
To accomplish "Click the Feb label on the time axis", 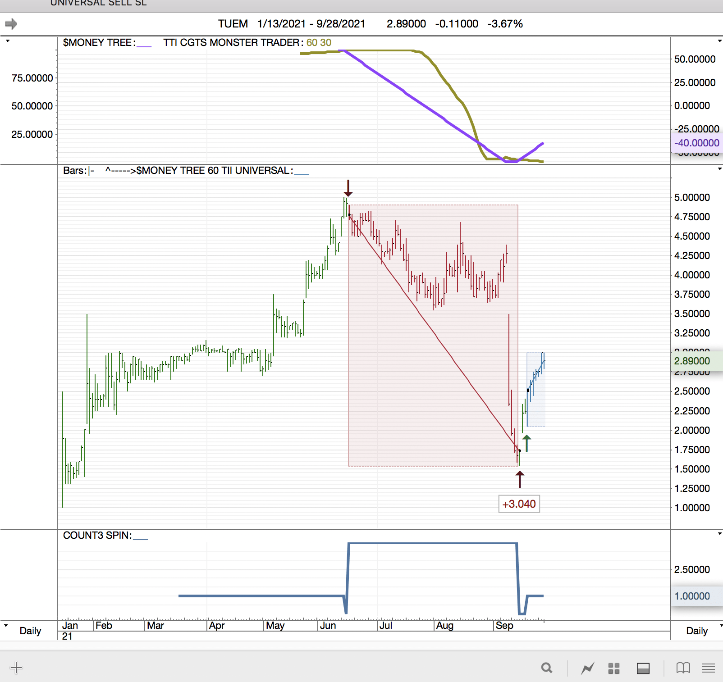I will click(x=104, y=625).
